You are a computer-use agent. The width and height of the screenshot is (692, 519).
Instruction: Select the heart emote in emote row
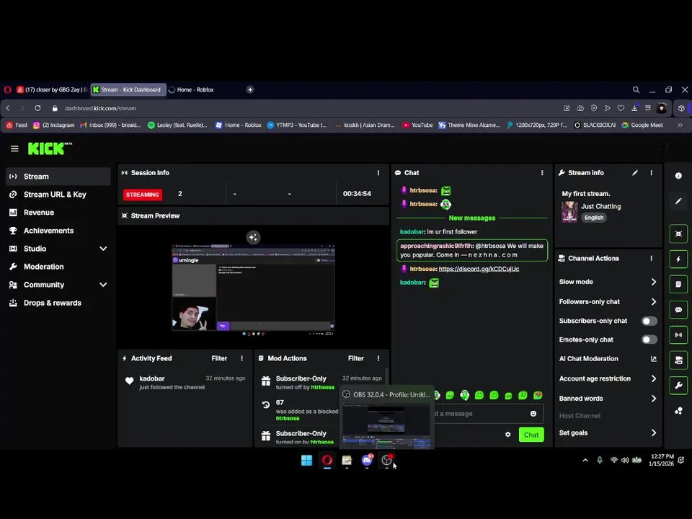[x=538, y=396]
